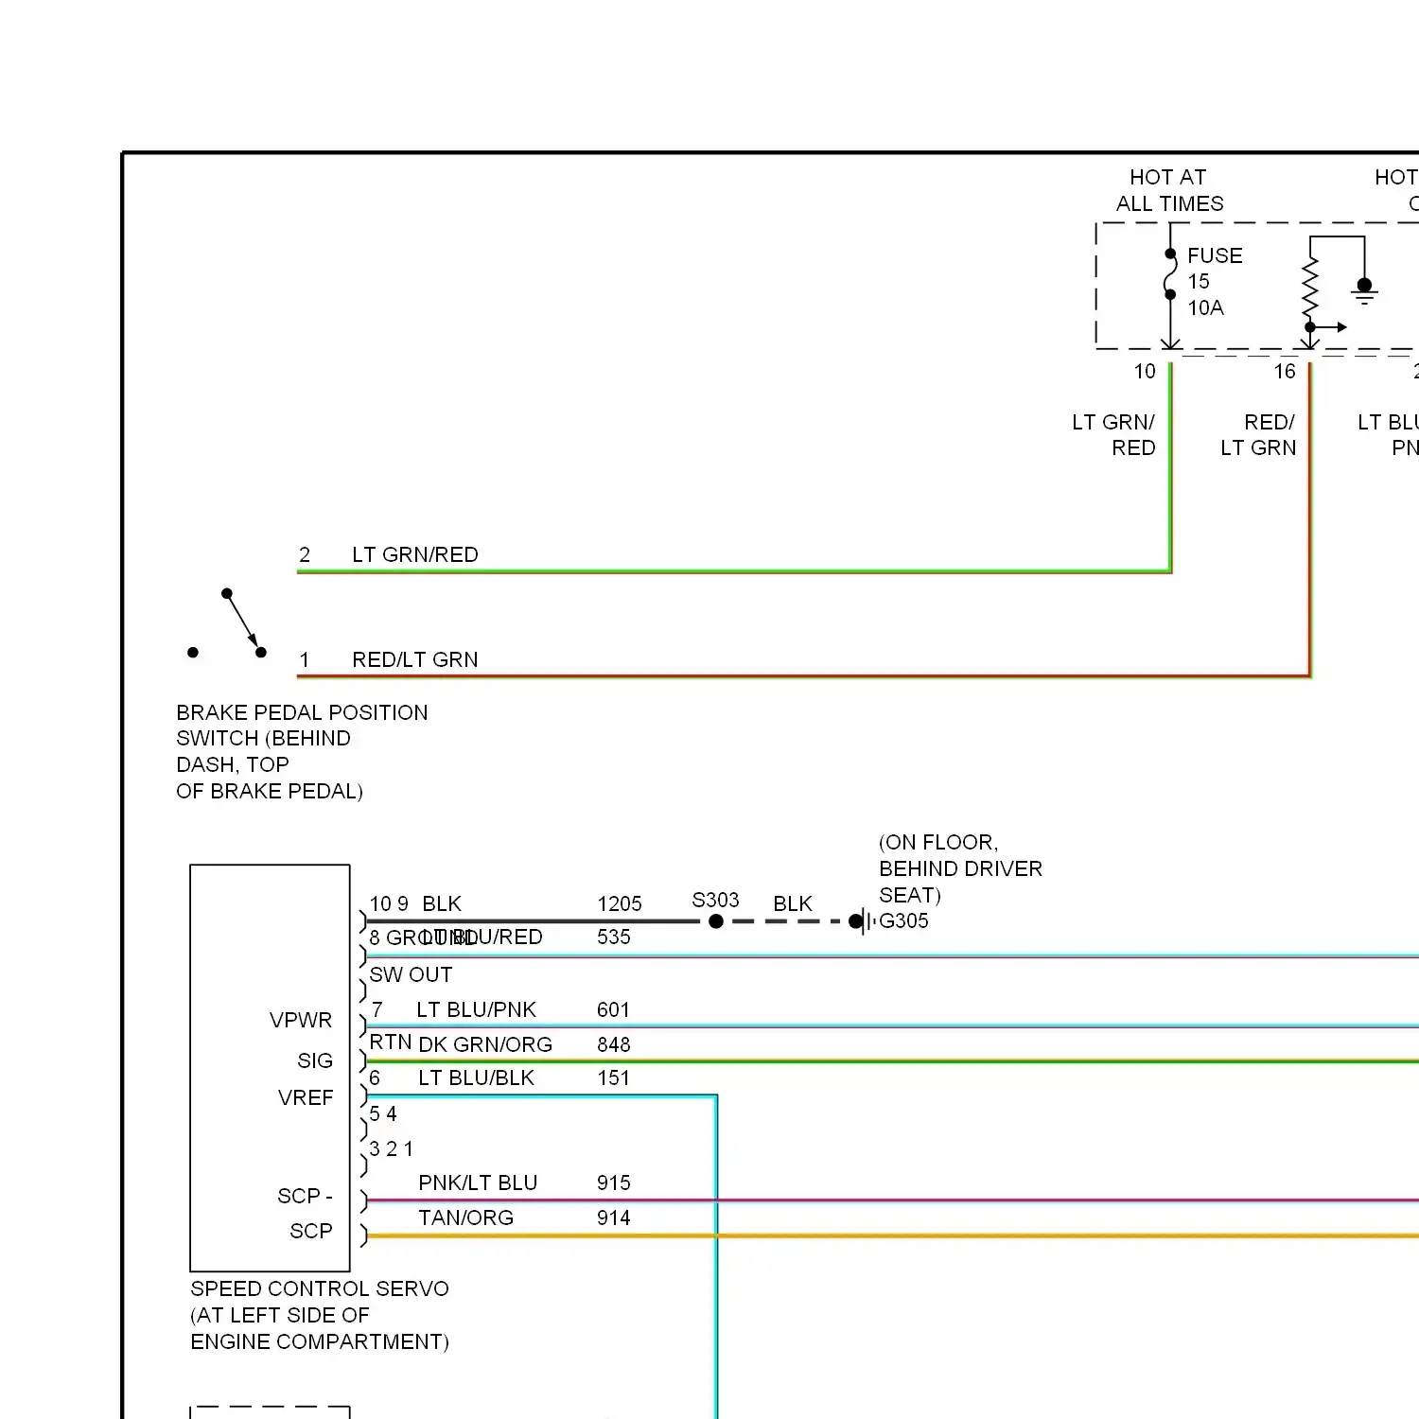Select the S303 splice label
Screen dimensions: 1419x1419
[x=715, y=900]
